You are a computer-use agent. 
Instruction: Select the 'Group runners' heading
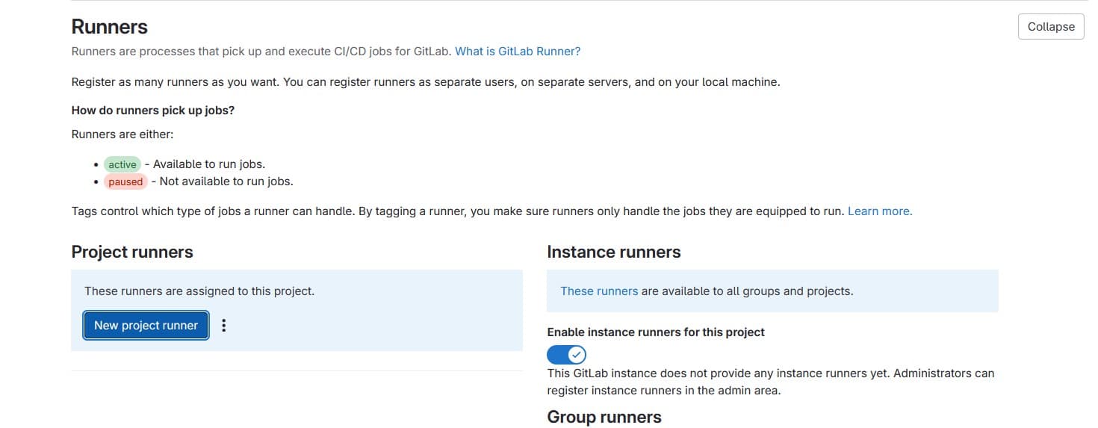click(x=604, y=418)
